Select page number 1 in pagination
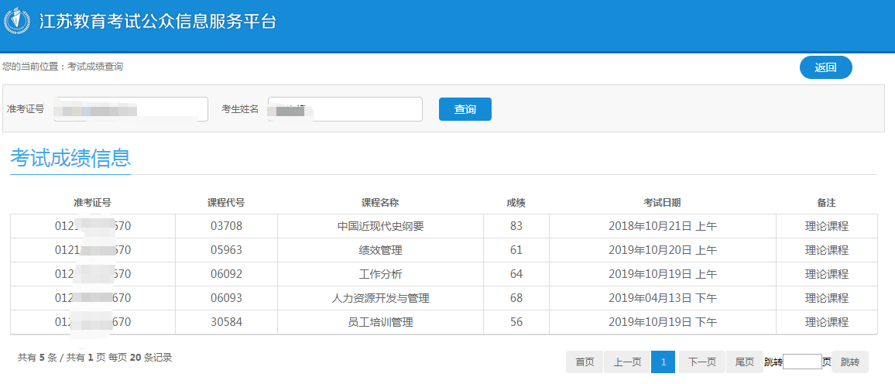 (663, 362)
